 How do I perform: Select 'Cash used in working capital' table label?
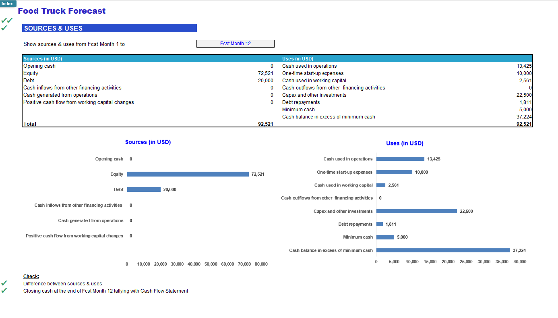pyautogui.click(x=314, y=81)
